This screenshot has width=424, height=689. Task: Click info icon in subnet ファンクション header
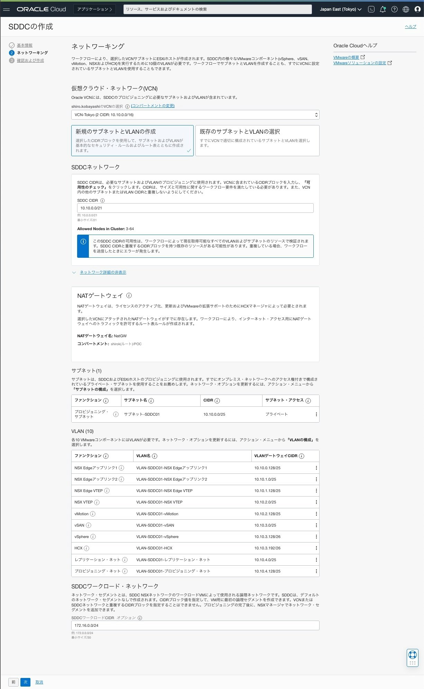pos(106,401)
